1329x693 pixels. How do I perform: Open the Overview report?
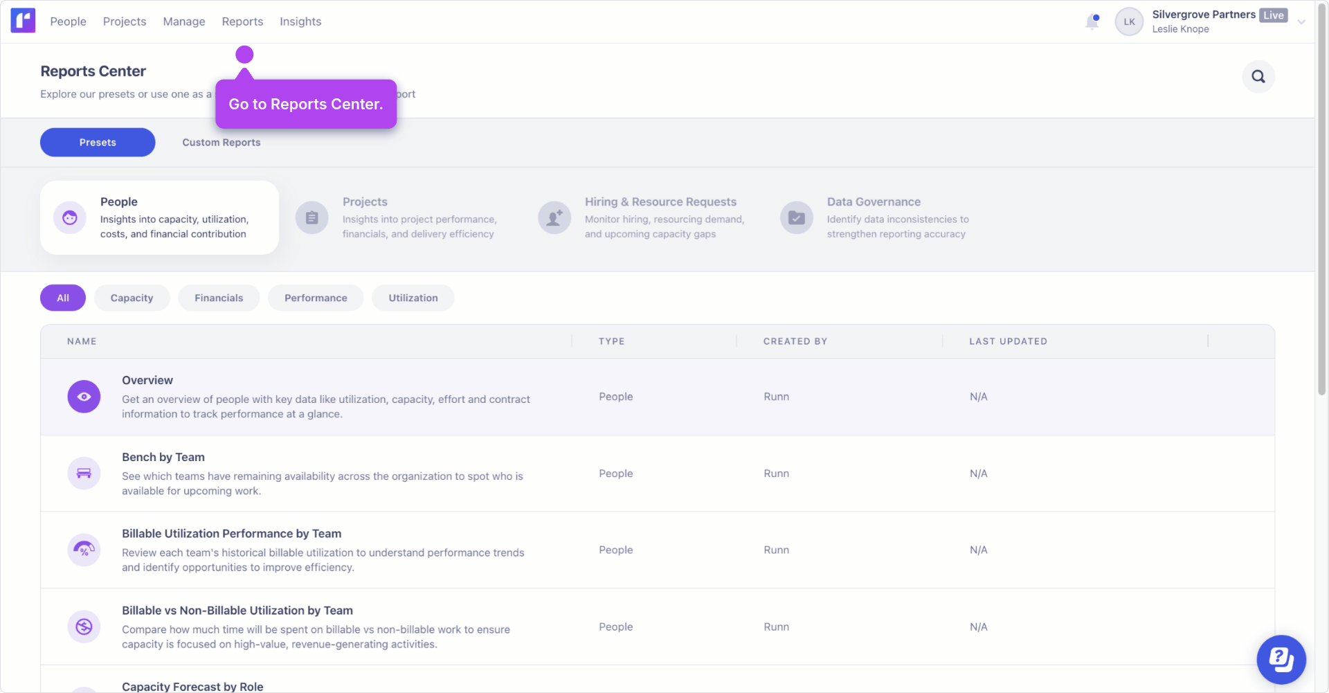click(658, 397)
